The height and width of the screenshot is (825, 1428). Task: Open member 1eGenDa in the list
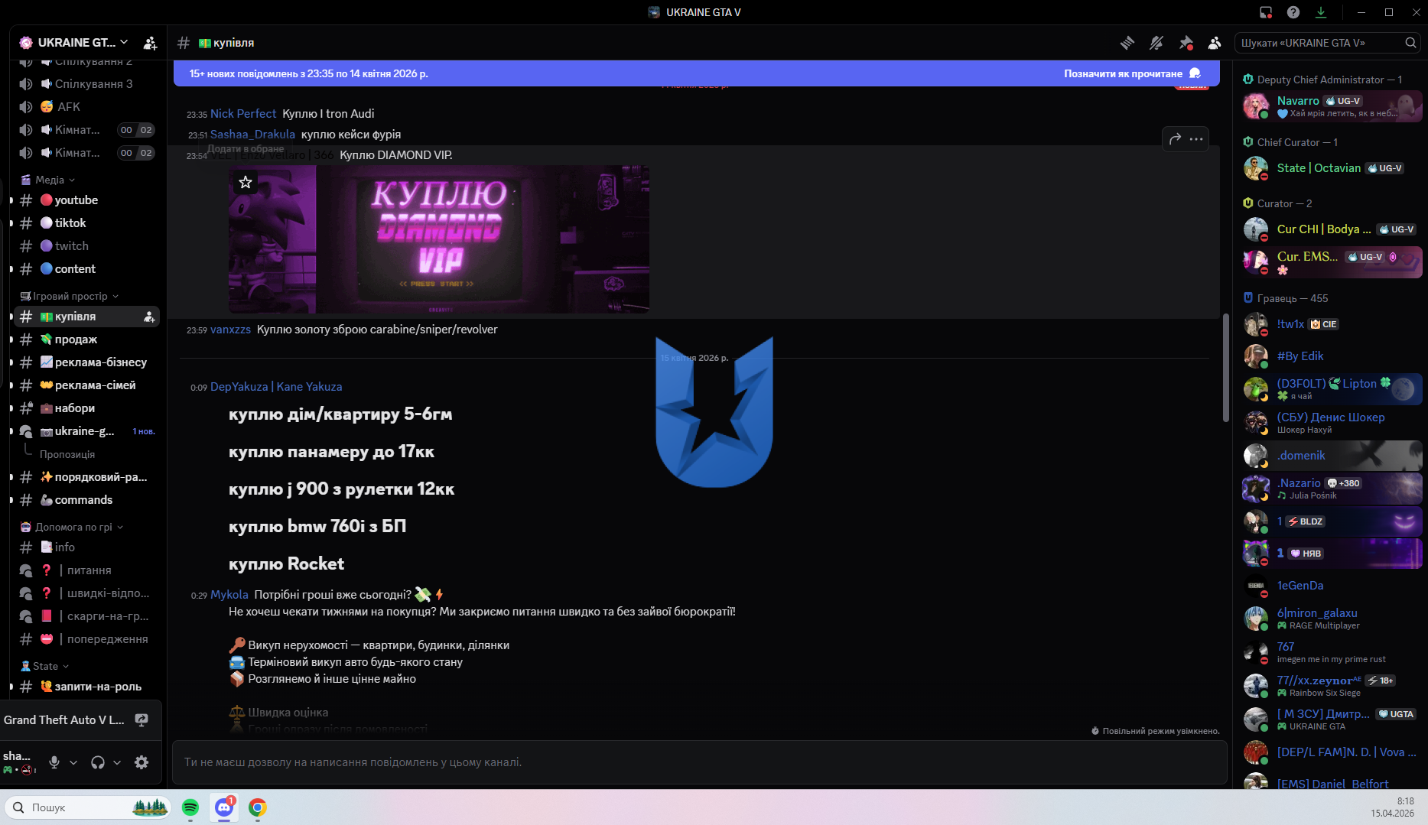(x=1332, y=586)
